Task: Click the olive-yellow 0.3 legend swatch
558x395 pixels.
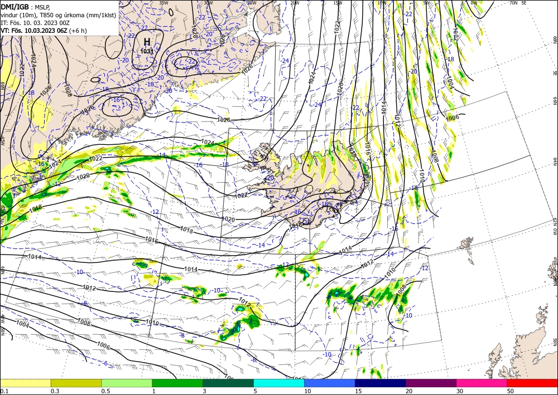Action: point(76,383)
